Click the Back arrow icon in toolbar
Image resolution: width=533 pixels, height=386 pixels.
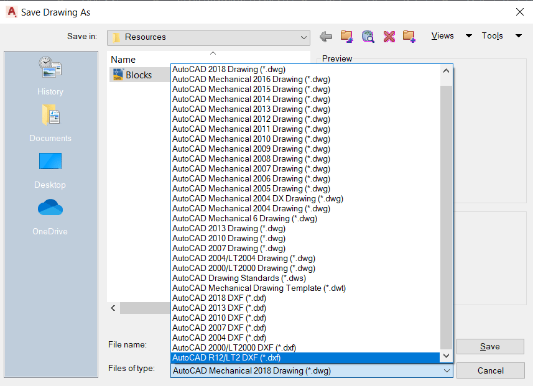(326, 37)
